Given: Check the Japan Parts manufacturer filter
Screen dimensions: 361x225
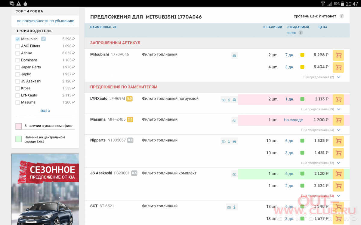Looking at the screenshot, I should click(x=17, y=67).
